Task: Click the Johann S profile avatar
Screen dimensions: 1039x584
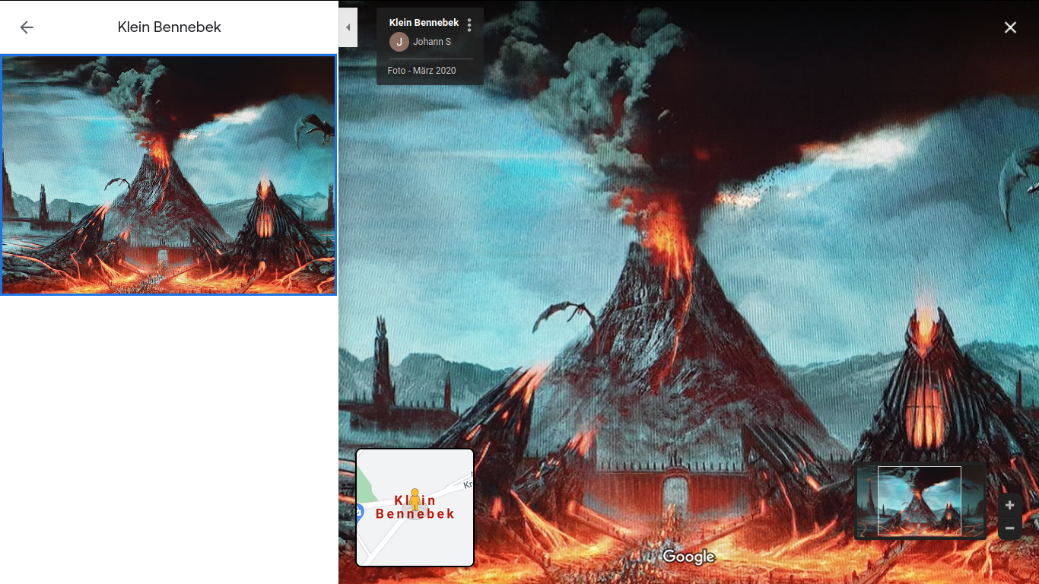Action: point(399,42)
